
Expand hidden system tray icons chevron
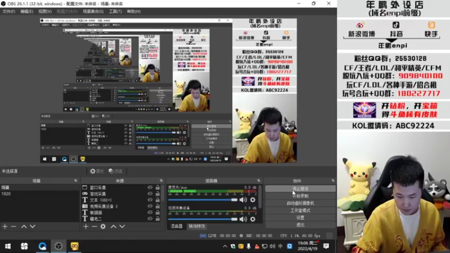click(225, 246)
